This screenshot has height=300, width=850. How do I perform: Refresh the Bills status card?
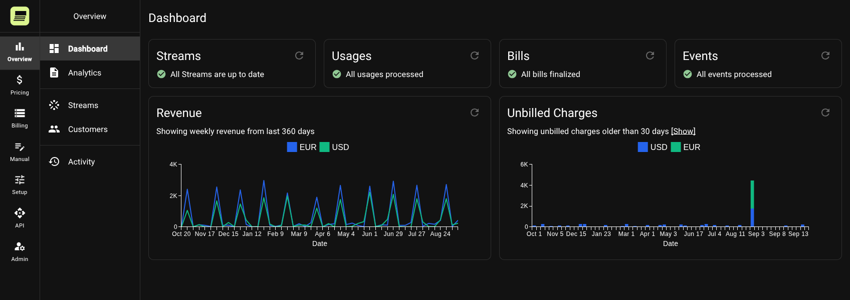[x=650, y=55]
